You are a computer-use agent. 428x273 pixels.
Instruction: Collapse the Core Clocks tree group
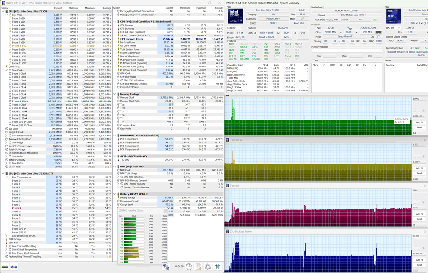[x=6, y=70]
